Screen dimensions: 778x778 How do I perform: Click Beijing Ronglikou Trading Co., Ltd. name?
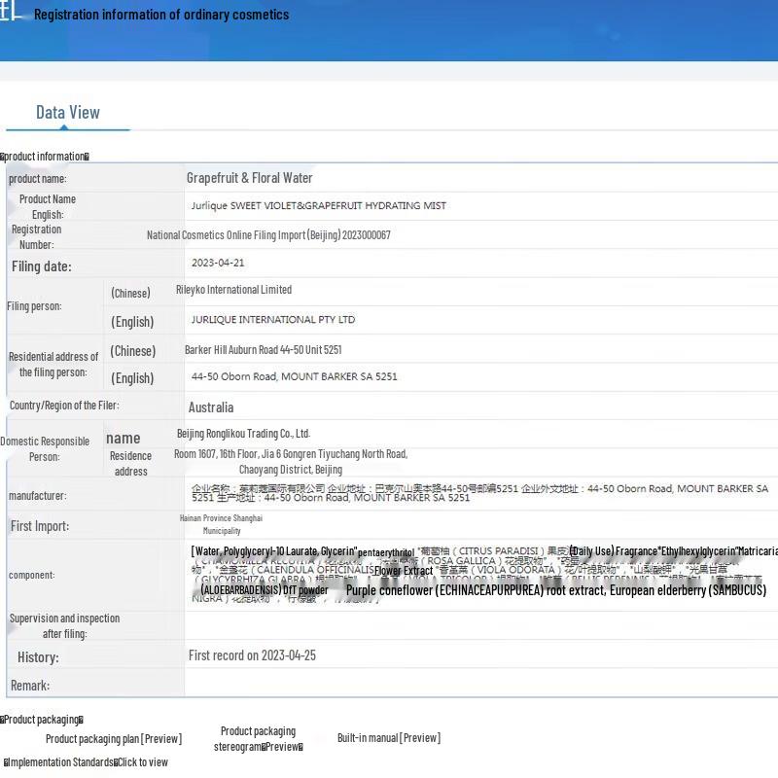tap(243, 434)
